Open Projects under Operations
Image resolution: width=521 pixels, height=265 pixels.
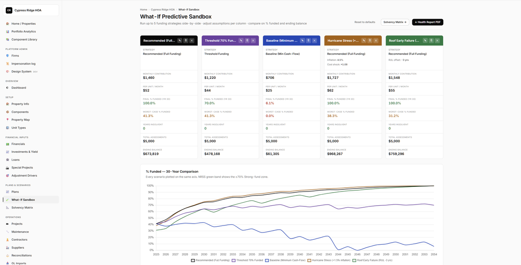(x=31, y=224)
